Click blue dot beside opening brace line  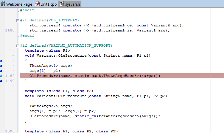[1, 61]
